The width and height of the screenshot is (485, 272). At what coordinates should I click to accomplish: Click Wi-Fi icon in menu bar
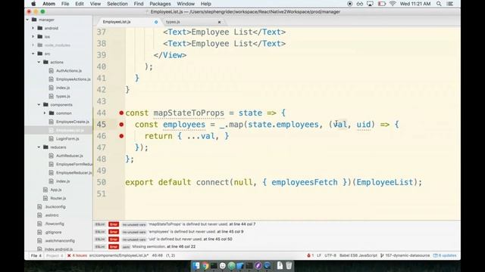click(393, 4)
